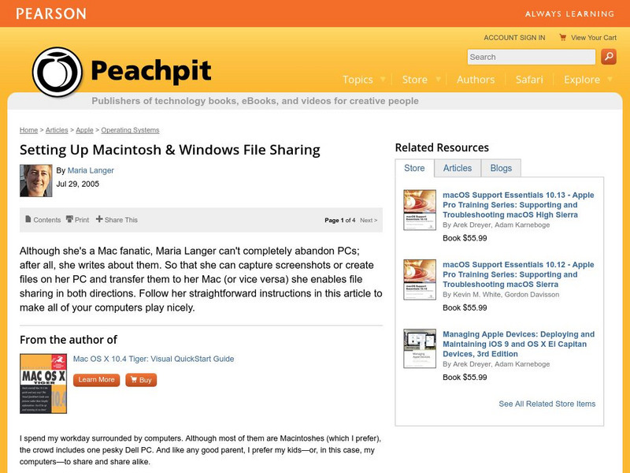Select the Blogs tab
Screen dimensions: 630x473
pos(502,168)
